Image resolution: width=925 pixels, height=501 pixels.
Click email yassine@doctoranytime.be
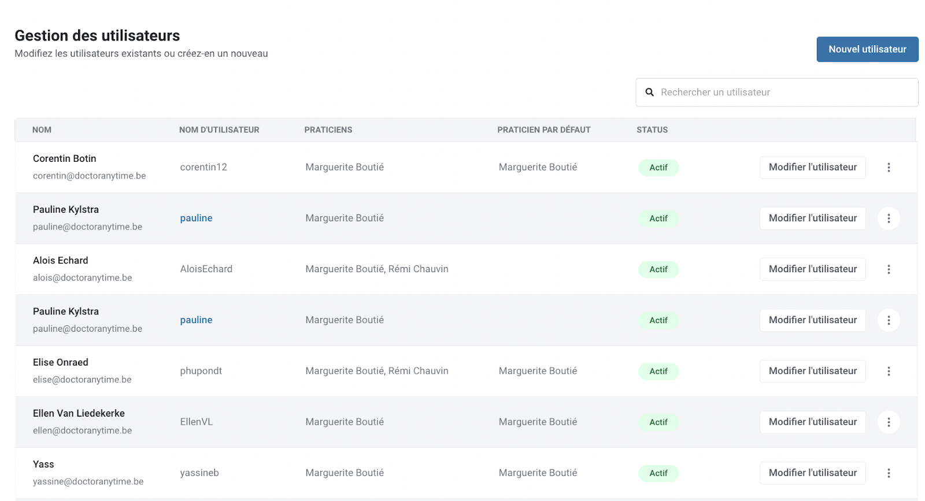click(x=88, y=482)
